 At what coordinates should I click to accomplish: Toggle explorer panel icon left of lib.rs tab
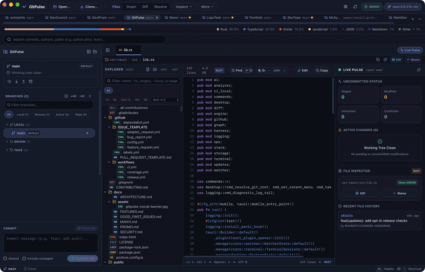pos(108,50)
